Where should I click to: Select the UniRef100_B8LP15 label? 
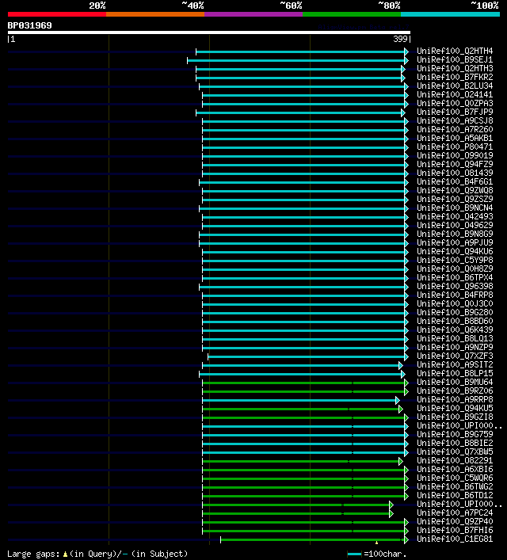pyautogui.click(x=455, y=373)
